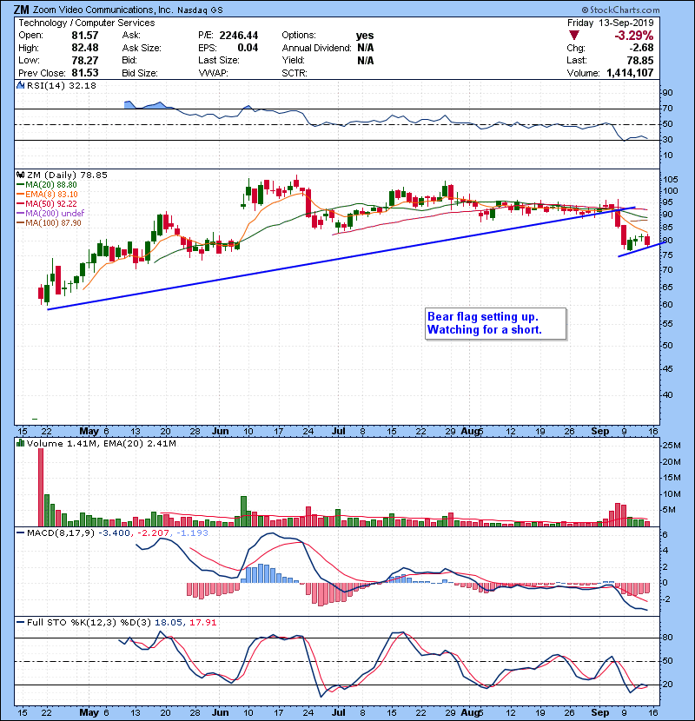
Task: Click the Zoom Video Communications, Inc. company name
Action: coord(103,10)
